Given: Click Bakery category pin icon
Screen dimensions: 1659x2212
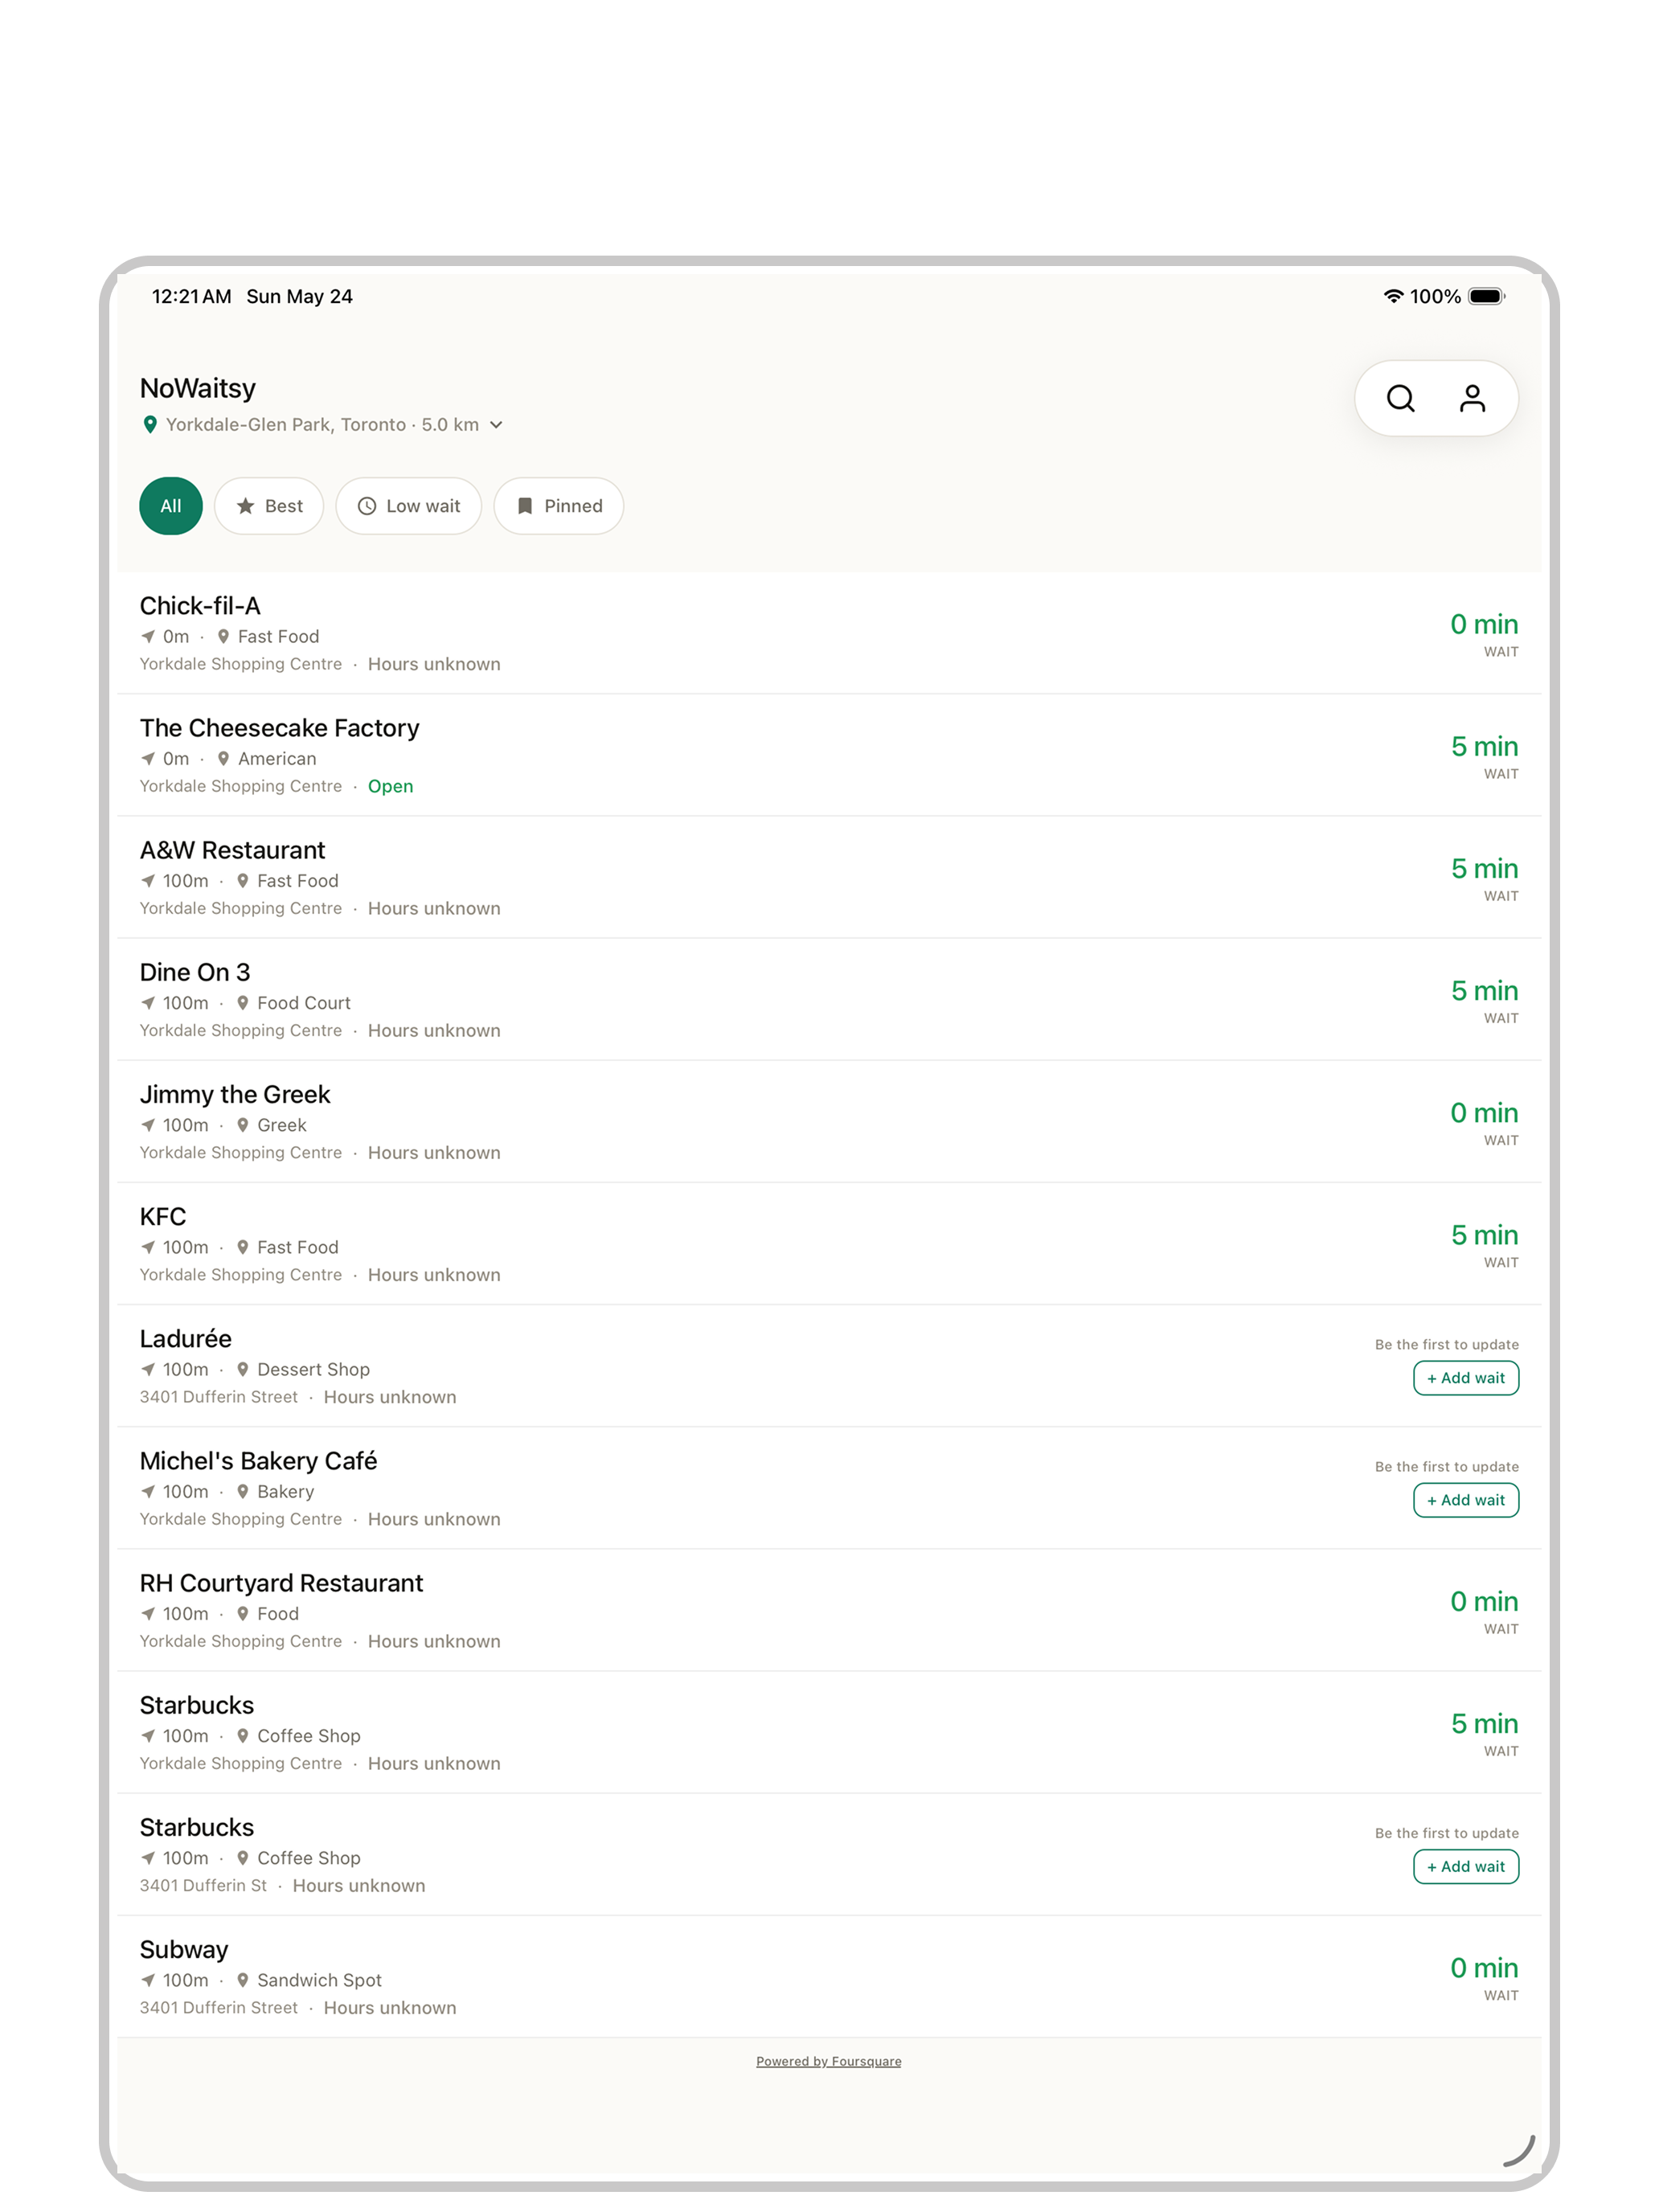Looking at the screenshot, I should 243,1491.
